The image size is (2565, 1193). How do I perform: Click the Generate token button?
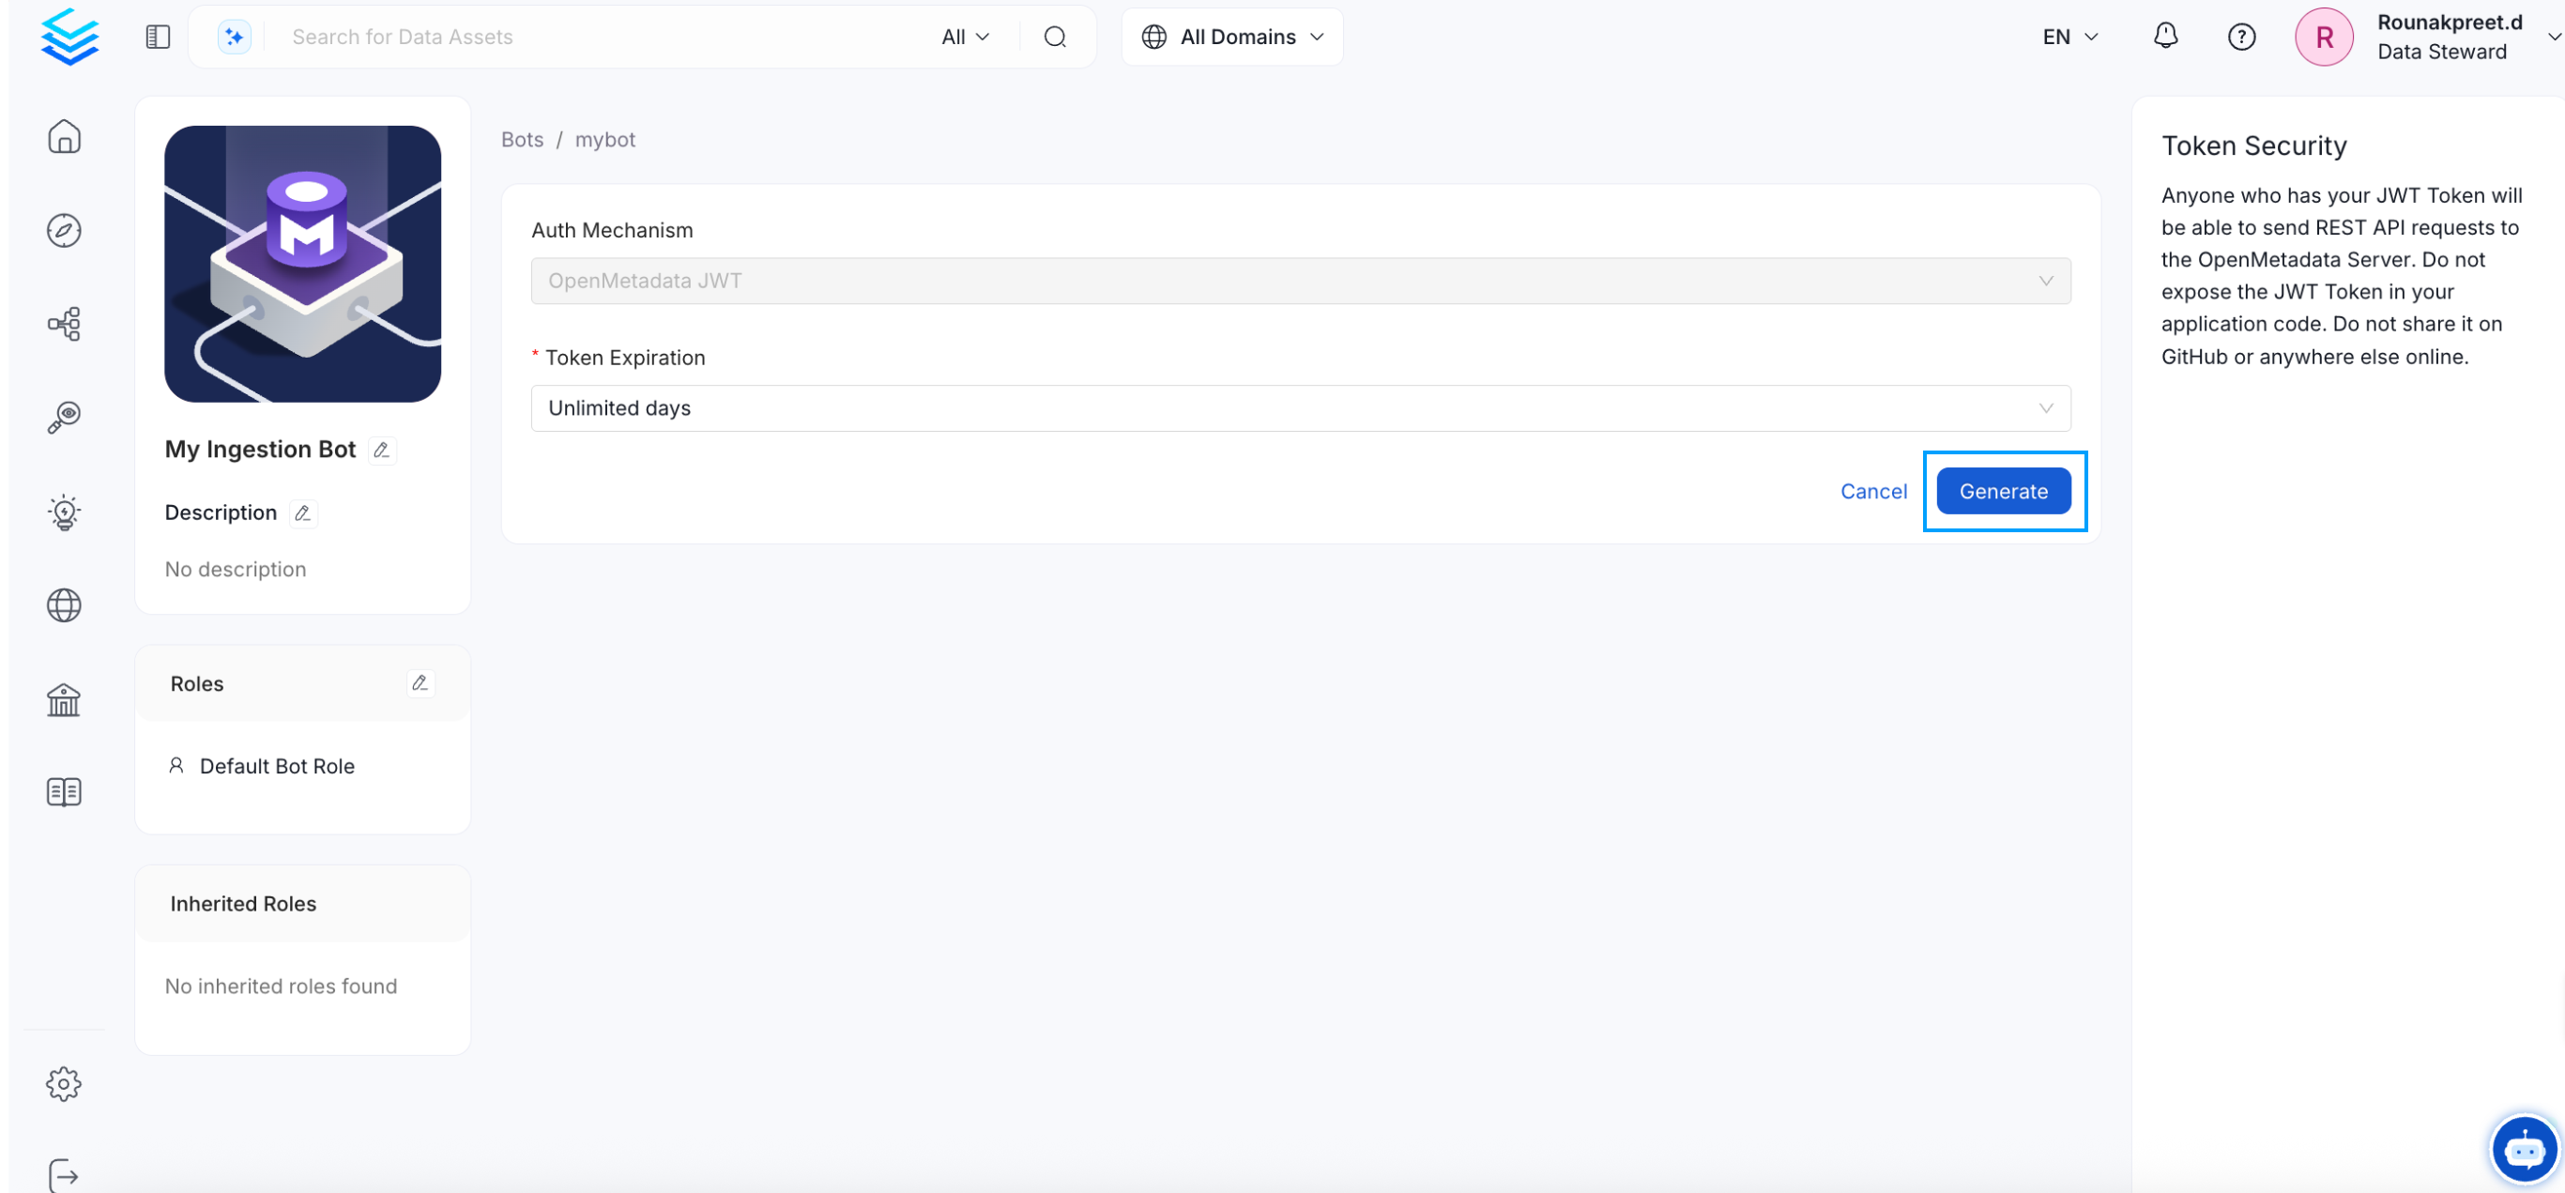coord(2005,491)
